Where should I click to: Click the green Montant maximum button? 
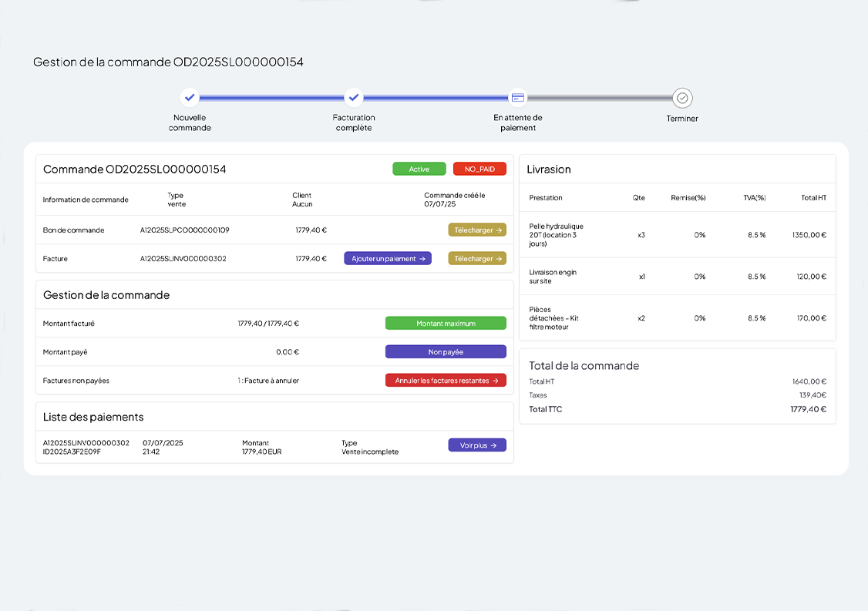(446, 324)
